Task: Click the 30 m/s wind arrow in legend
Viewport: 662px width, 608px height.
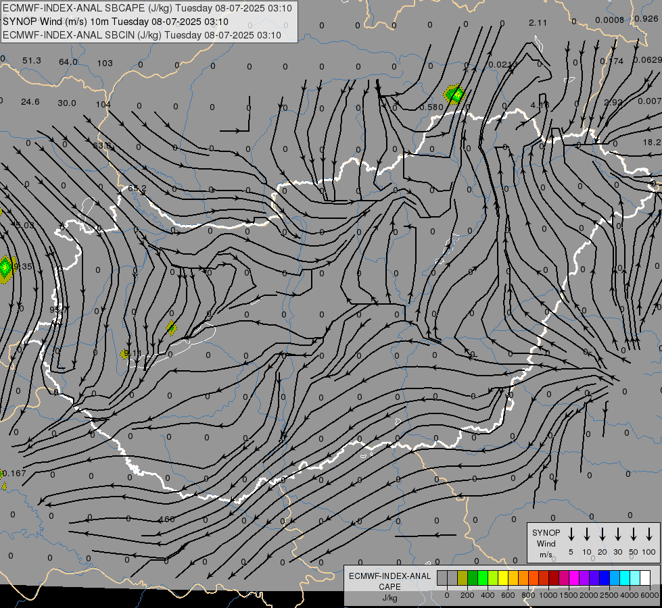Action: (x=617, y=534)
